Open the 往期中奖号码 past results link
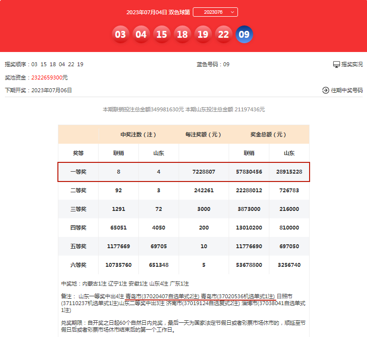 [x=347, y=90]
